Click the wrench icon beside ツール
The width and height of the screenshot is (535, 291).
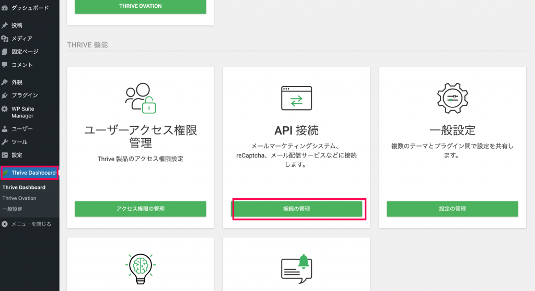tap(4, 142)
